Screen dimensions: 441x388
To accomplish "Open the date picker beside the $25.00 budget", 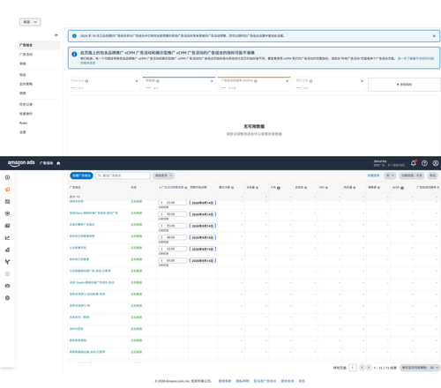I will [203, 203].
